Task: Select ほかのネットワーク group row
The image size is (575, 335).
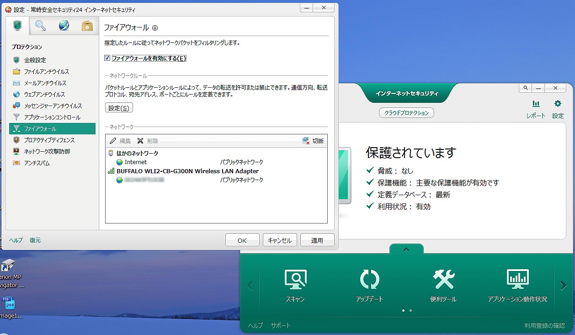Action: point(216,153)
